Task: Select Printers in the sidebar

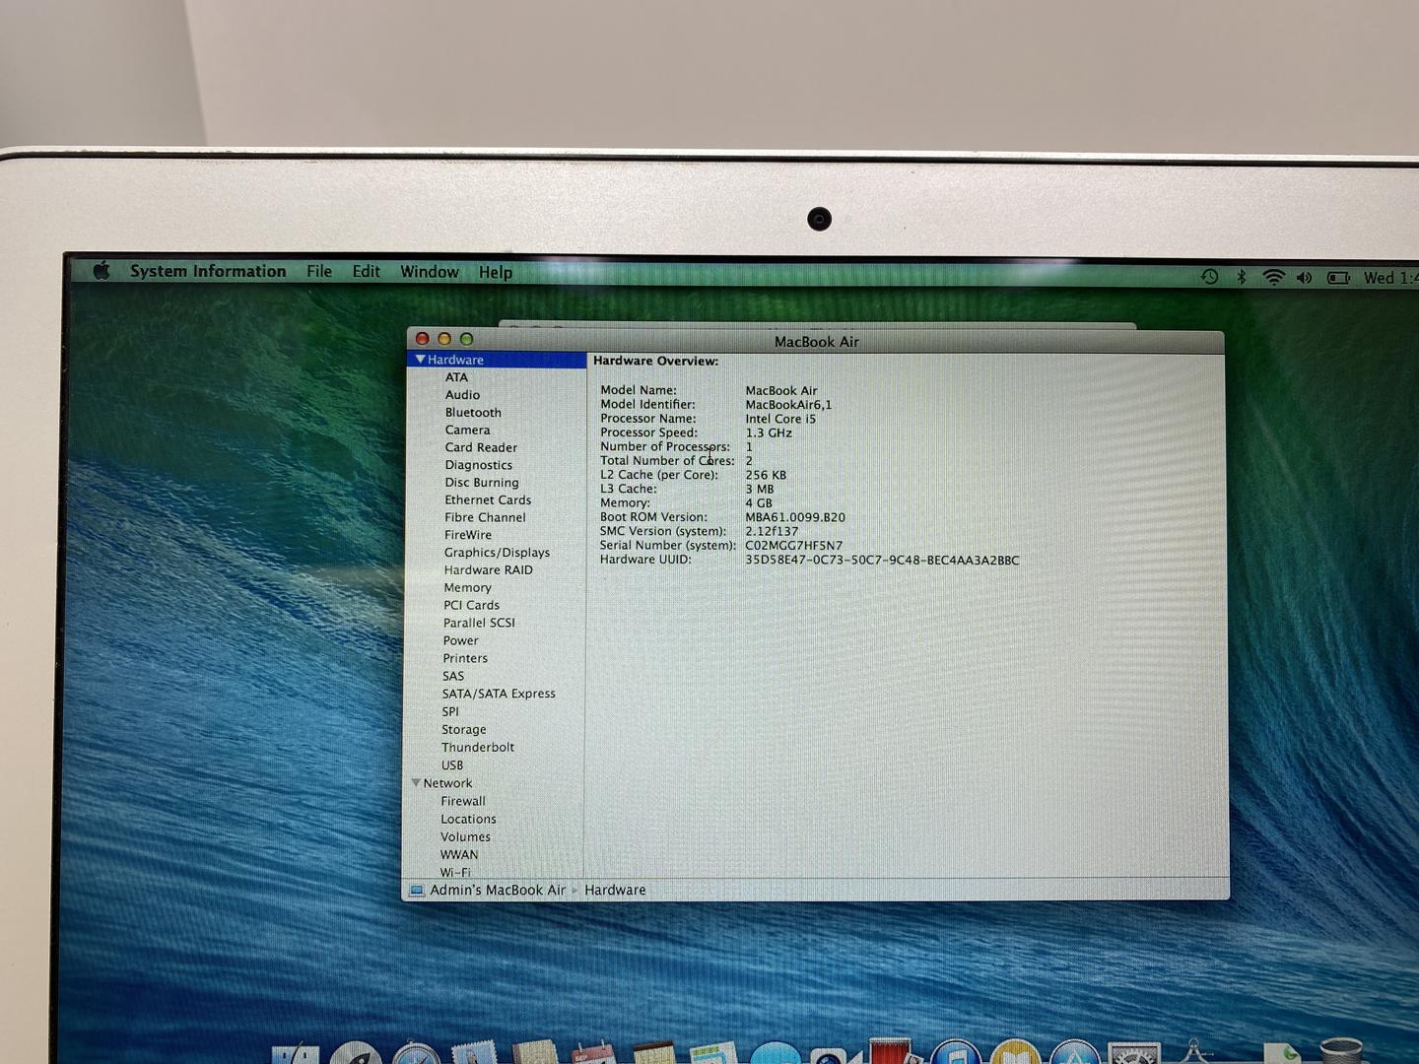Action: pos(465,659)
